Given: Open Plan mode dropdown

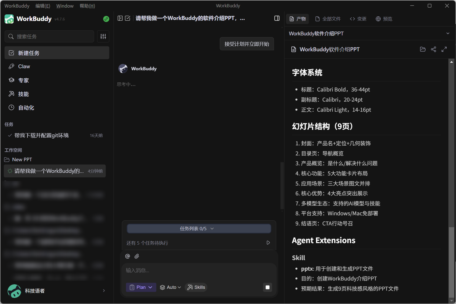Looking at the screenshot, I should [x=141, y=287].
